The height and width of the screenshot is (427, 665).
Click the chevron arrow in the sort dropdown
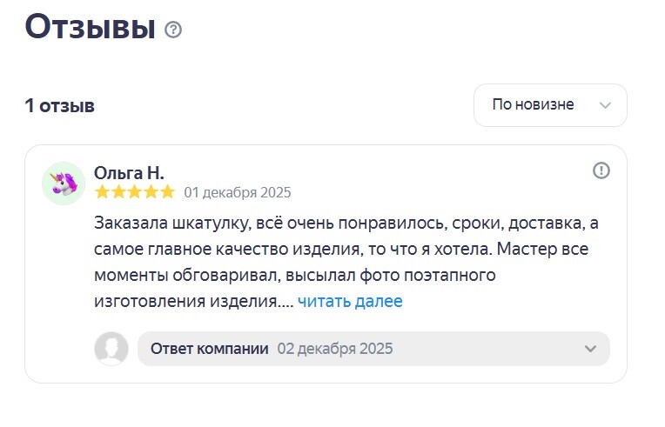coord(606,105)
